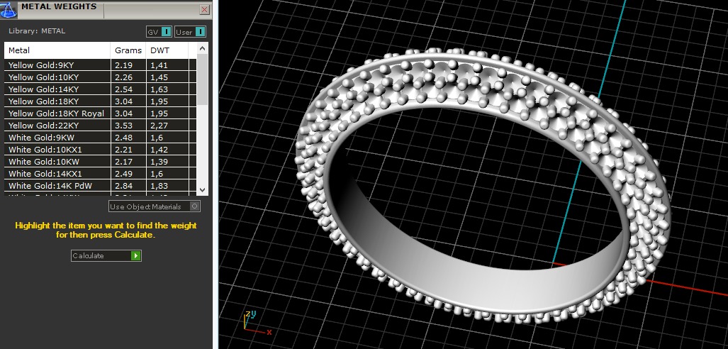Select the White Gold:14K PdW row
This screenshot has width=728, height=349.
(x=100, y=186)
